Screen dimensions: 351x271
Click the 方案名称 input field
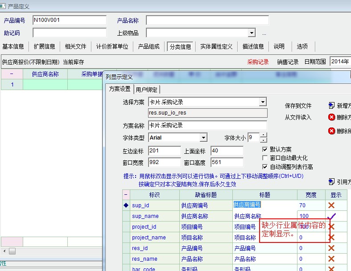point(207,125)
